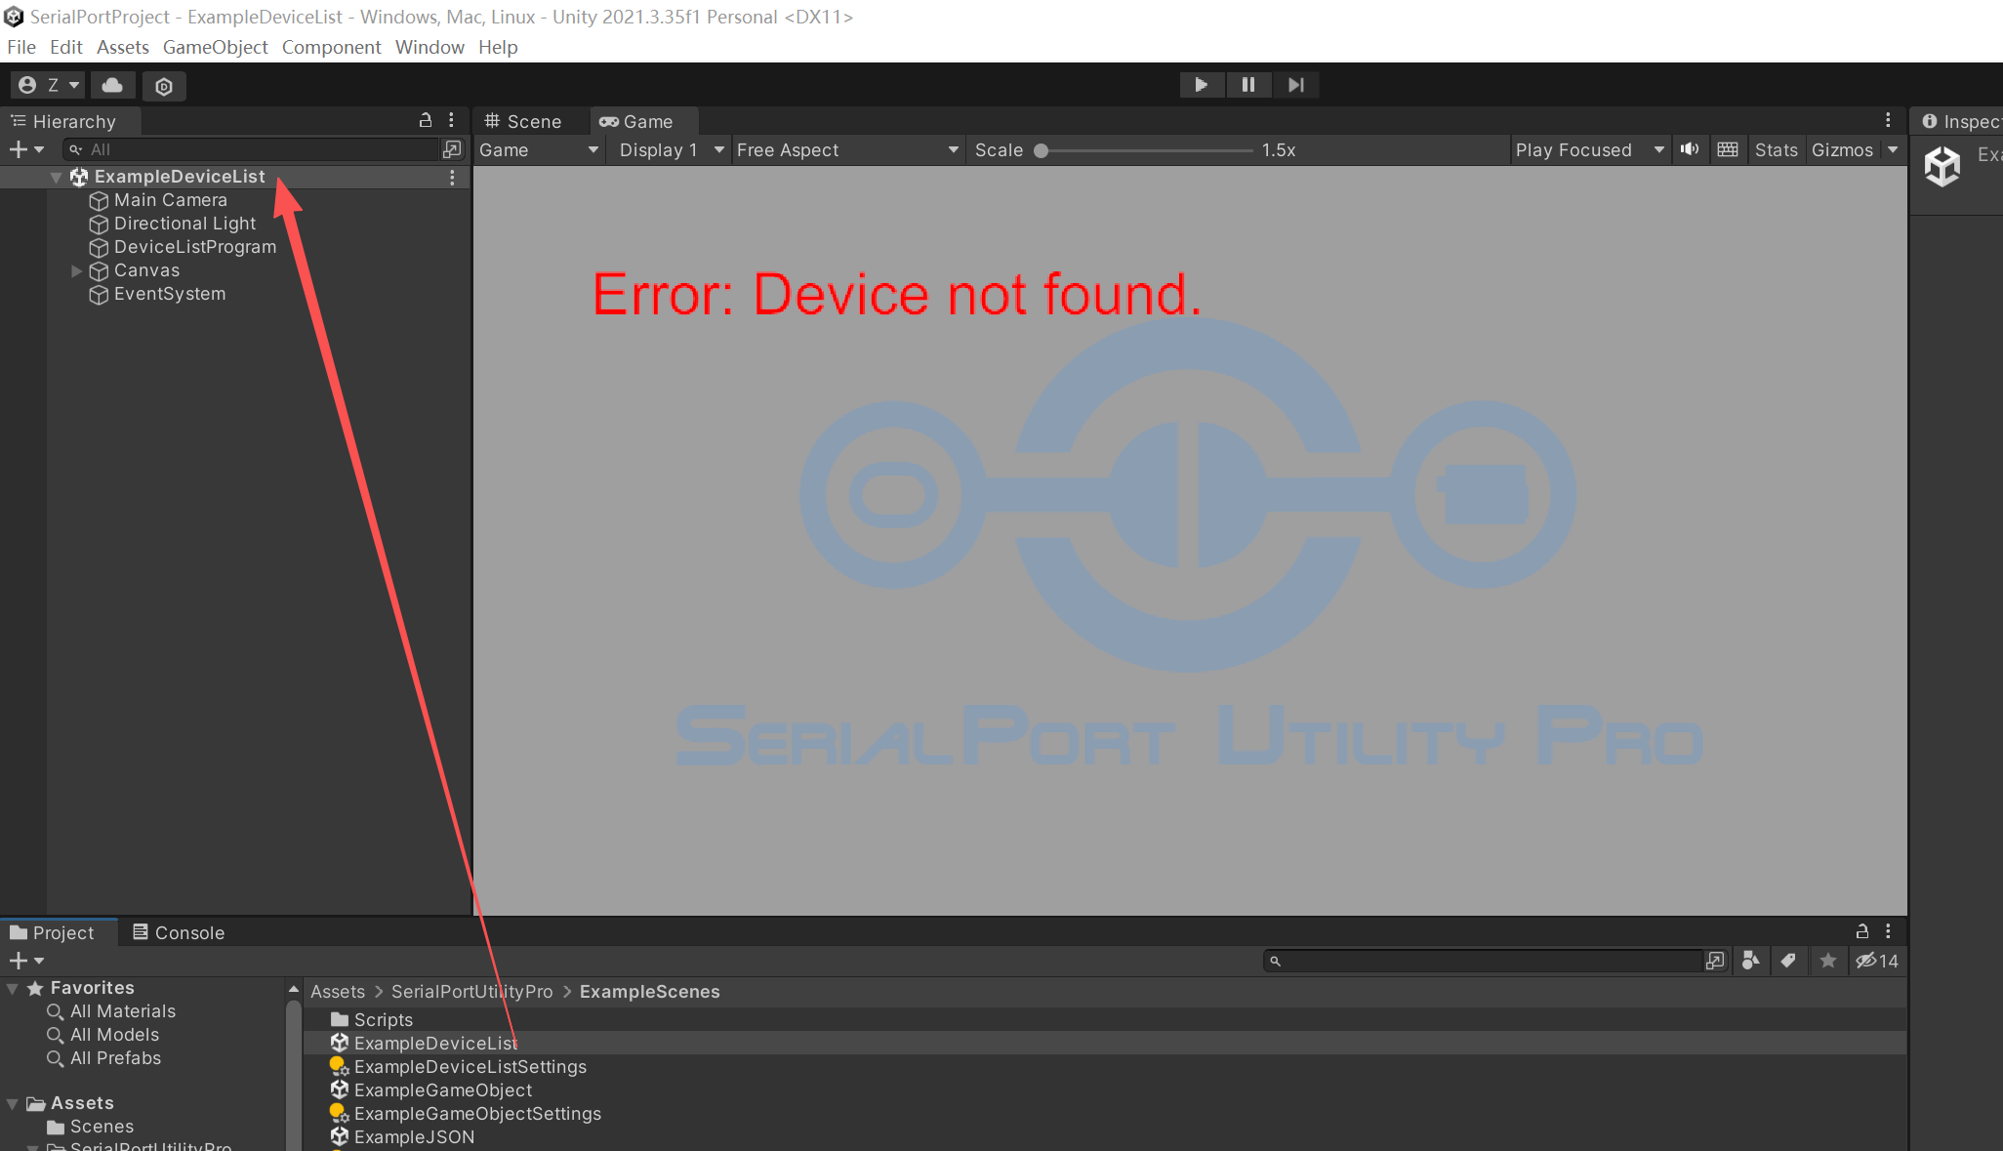Select ExampleDeviceList scene asset
Screen dimensions: 2003x1151
tap(425, 1044)
